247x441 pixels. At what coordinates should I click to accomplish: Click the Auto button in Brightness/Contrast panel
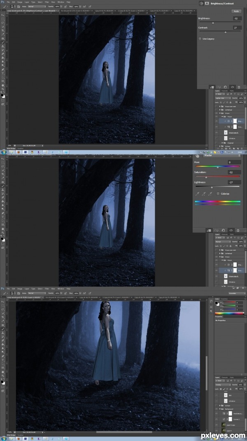236,11
